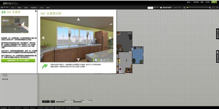The image size is (219, 109).
Task: Click the fit-to-screen icon in toolbar
Action: tap(214, 8)
